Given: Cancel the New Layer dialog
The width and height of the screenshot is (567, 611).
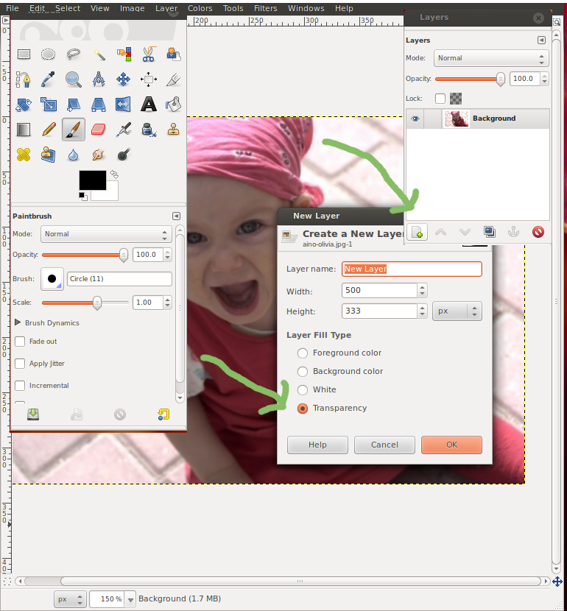Looking at the screenshot, I should coord(384,445).
